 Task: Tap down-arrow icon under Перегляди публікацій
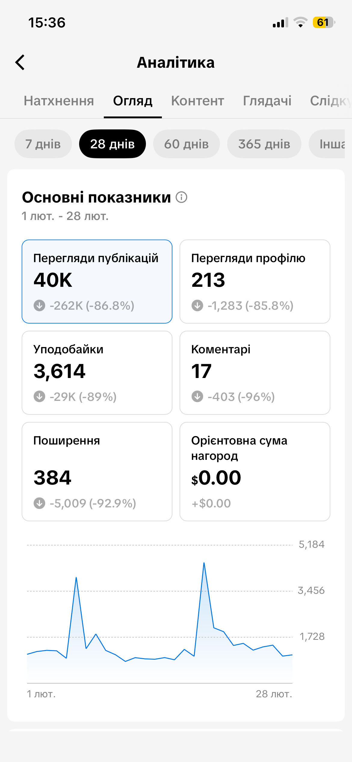click(39, 305)
